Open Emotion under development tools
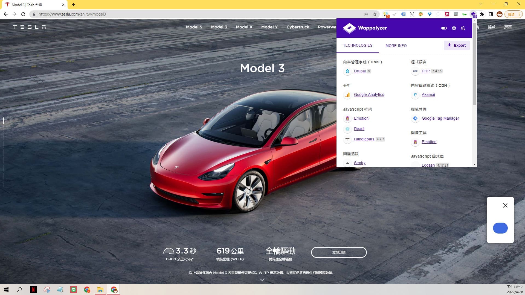 [x=429, y=142]
